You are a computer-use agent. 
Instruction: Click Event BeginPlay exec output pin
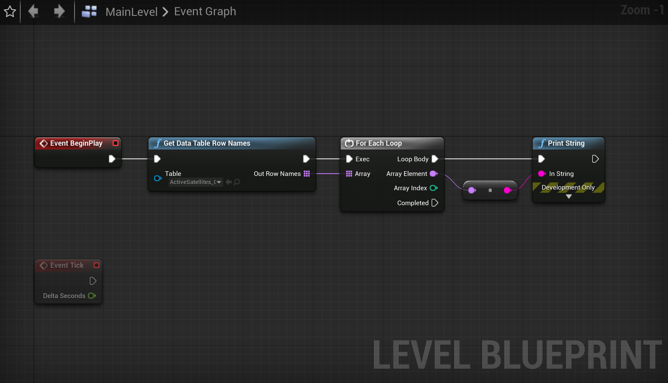[112, 159]
